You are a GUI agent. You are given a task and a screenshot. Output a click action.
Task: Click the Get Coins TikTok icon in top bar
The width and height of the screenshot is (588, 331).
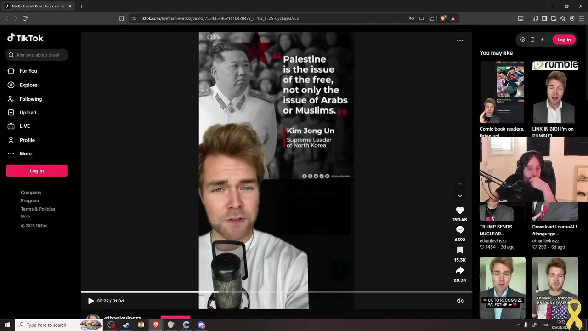click(x=523, y=40)
